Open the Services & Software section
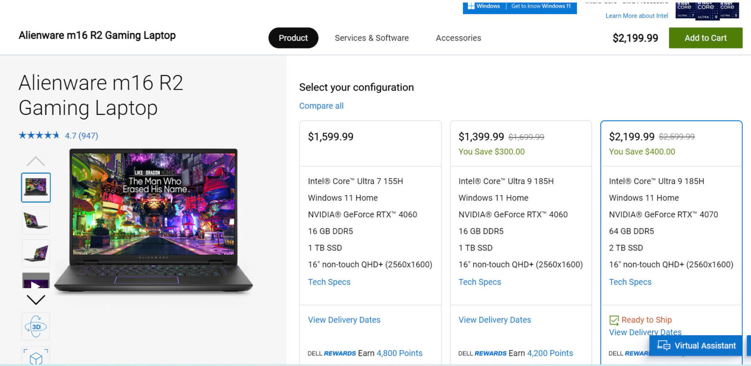Viewport: 751px width, 366px height. coord(372,38)
